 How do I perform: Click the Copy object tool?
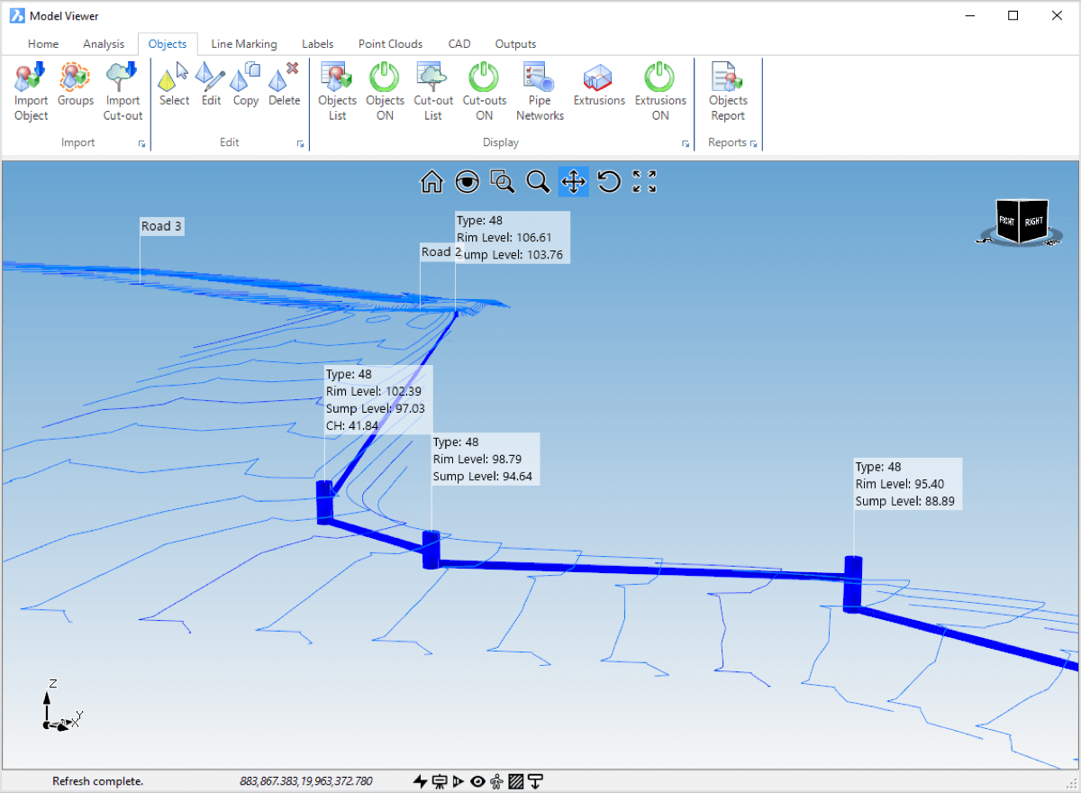tap(246, 85)
